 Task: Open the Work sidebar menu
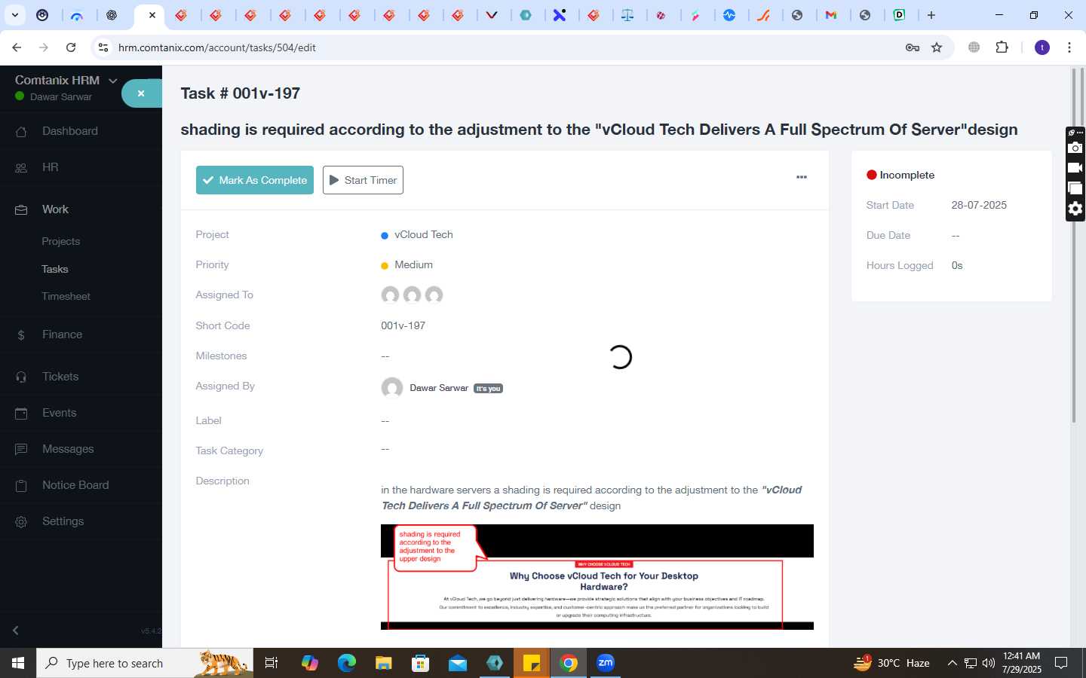pyautogui.click(x=55, y=209)
